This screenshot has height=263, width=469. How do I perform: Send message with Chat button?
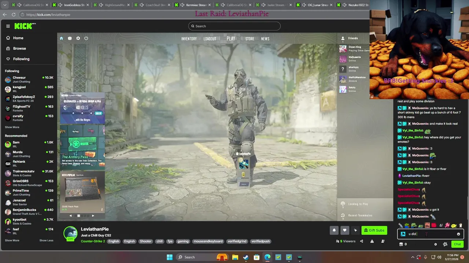[457, 244]
